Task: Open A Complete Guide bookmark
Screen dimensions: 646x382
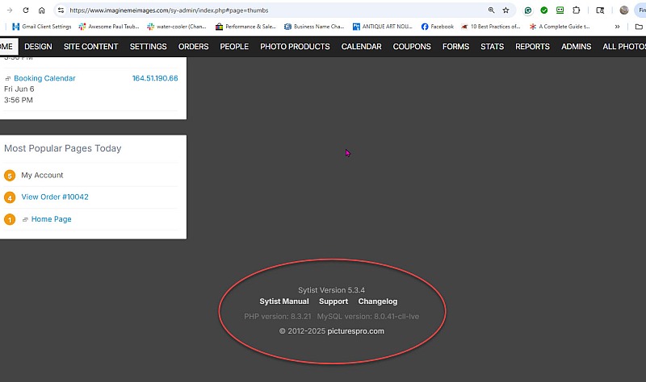Action: coord(560,27)
